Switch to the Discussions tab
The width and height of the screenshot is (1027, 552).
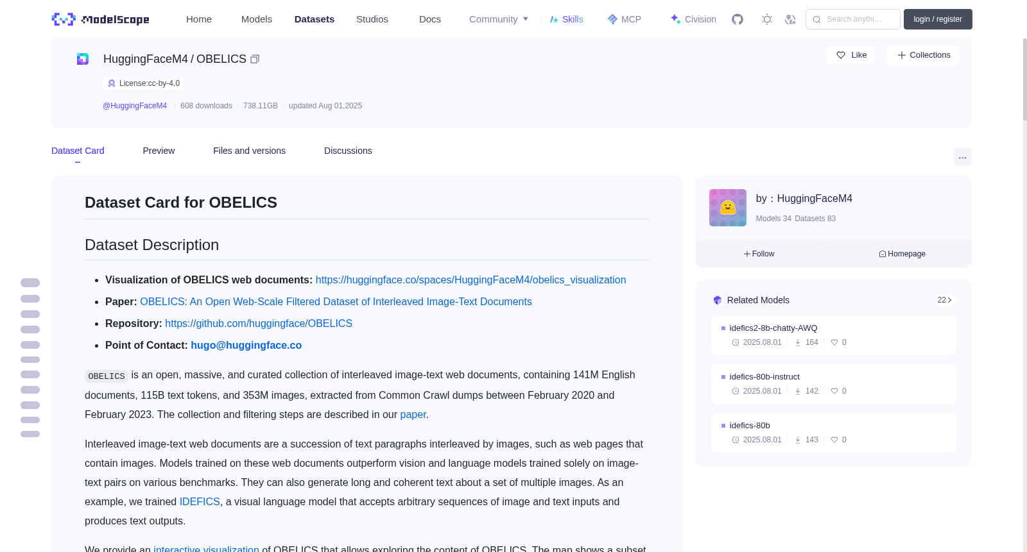pyautogui.click(x=348, y=151)
